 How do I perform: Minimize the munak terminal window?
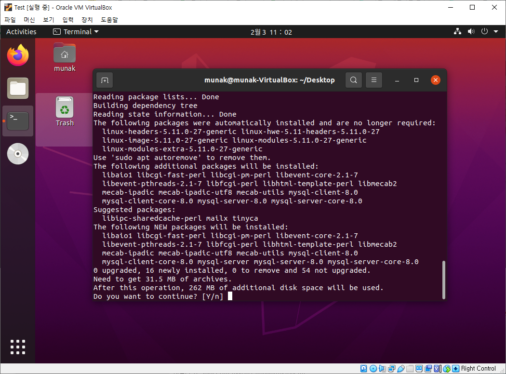click(397, 80)
